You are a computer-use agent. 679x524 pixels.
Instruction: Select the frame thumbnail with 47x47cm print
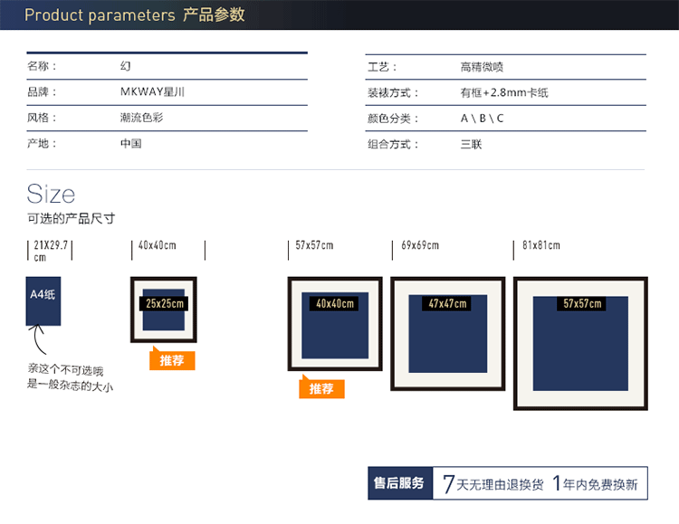point(448,334)
